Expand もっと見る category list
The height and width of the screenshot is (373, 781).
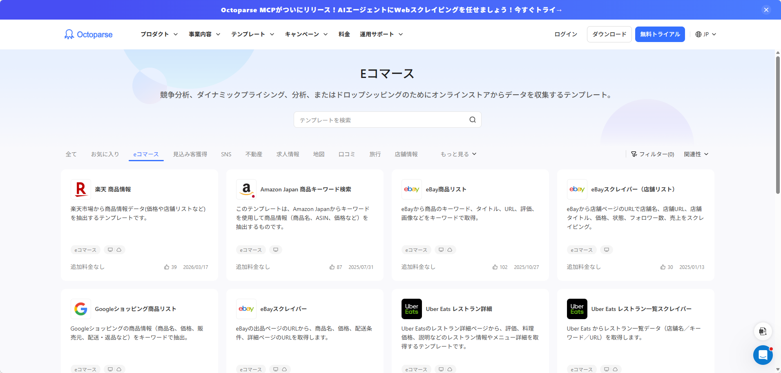[x=458, y=154]
